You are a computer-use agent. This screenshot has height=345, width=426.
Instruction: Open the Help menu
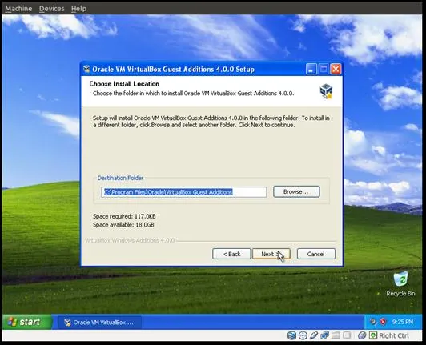[78, 9]
